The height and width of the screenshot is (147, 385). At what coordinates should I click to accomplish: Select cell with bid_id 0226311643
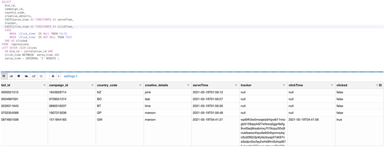point(24,106)
